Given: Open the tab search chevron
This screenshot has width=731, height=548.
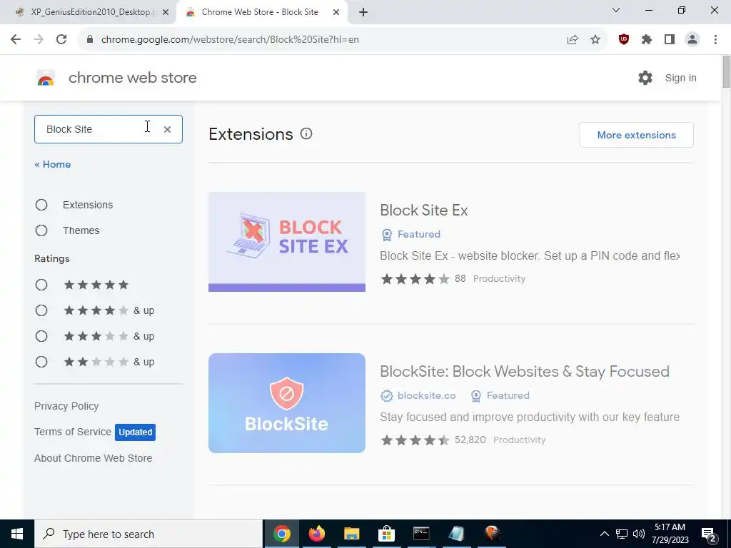Looking at the screenshot, I should (x=616, y=10).
